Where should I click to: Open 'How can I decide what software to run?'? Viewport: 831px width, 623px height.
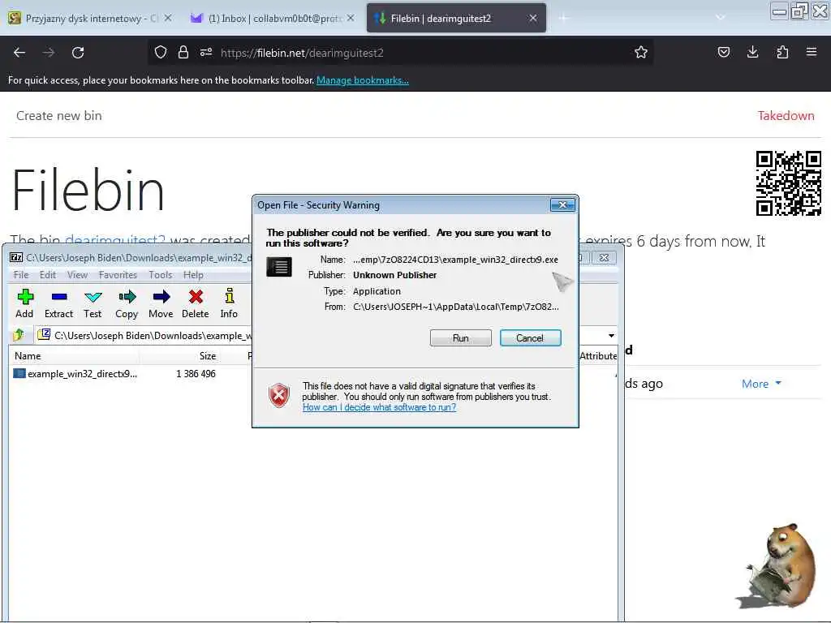point(380,407)
